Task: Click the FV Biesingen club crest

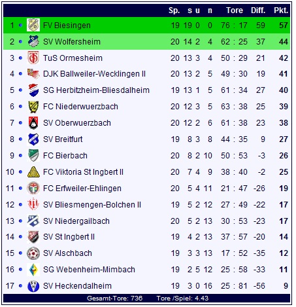Action: tap(33, 25)
